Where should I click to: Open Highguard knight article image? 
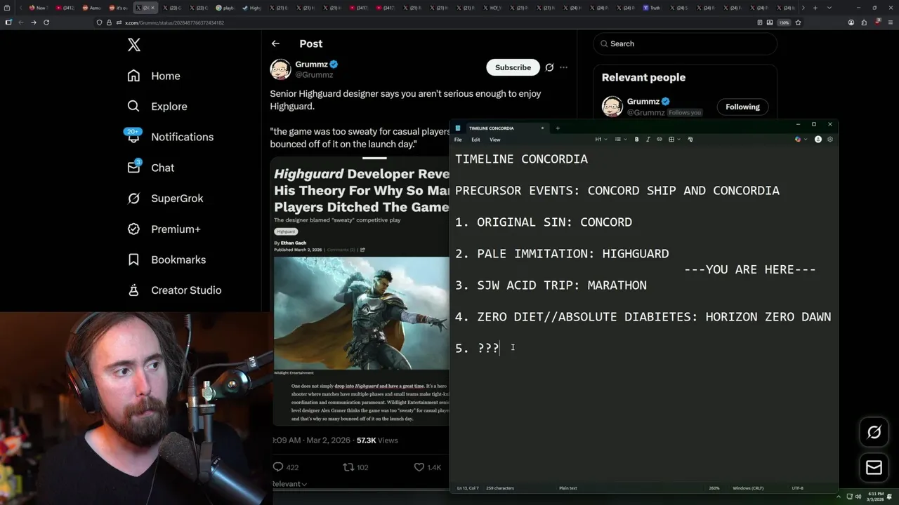362,313
